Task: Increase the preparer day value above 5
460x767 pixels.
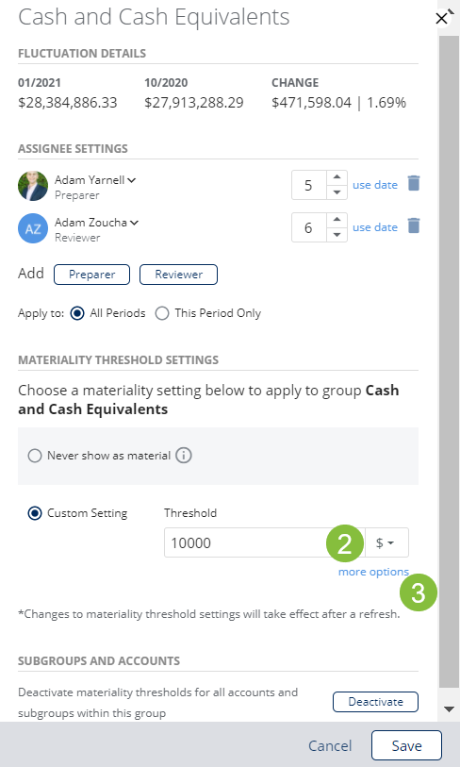Action: (x=337, y=177)
